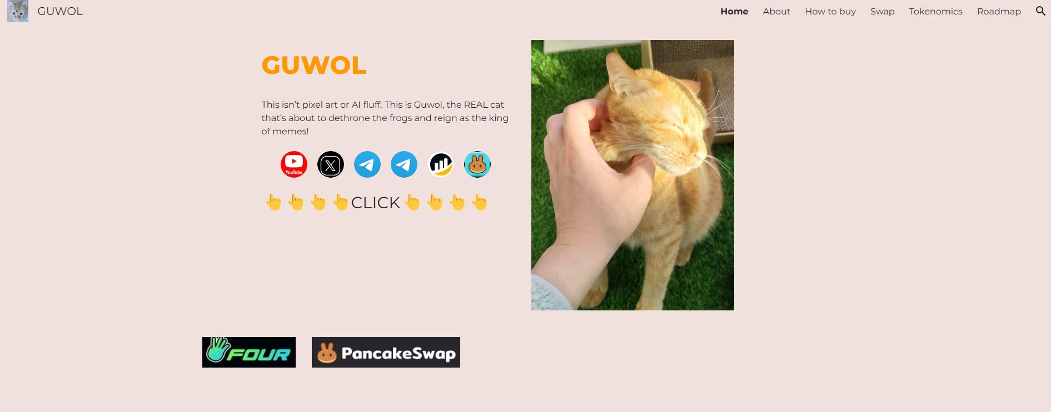Click the orange GUWOL heading
Viewport: 1051px width, 412px height.
pos(314,66)
